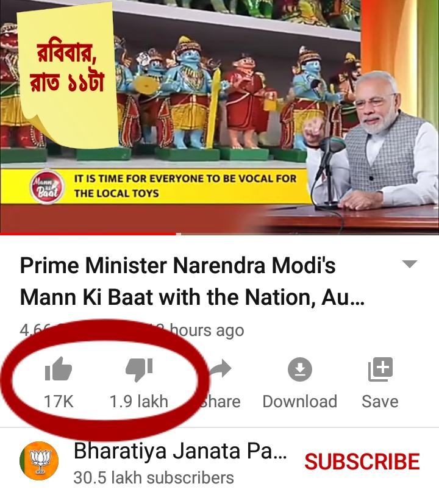Screen dimensions: 439x492
Task: Click the Save to playlist icon
Action: tap(380, 369)
